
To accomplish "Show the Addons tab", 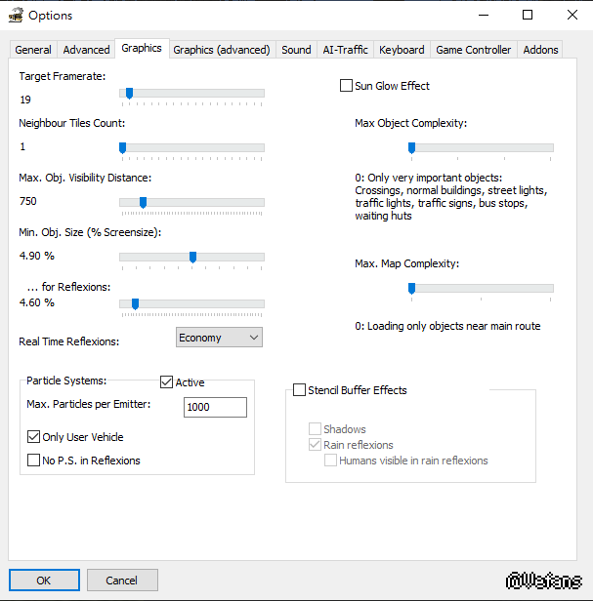I will (x=540, y=50).
